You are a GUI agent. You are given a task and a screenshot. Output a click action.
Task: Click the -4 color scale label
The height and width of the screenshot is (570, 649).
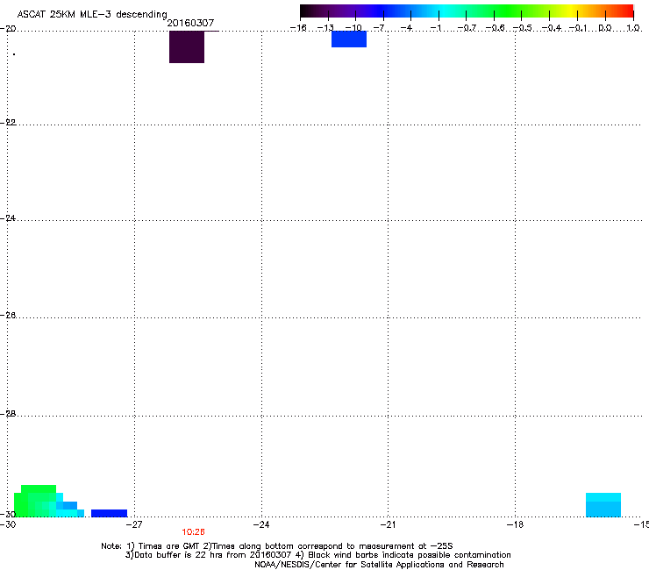coord(406,28)
